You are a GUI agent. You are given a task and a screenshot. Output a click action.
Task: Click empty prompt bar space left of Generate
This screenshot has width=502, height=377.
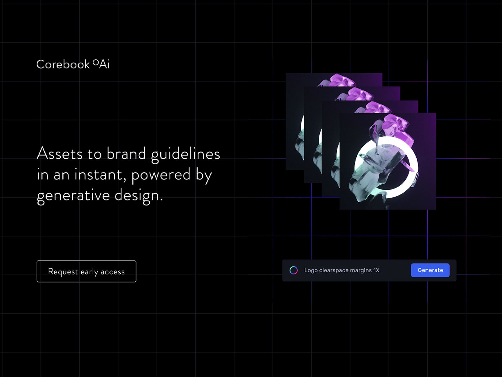(x=395, y=270)
